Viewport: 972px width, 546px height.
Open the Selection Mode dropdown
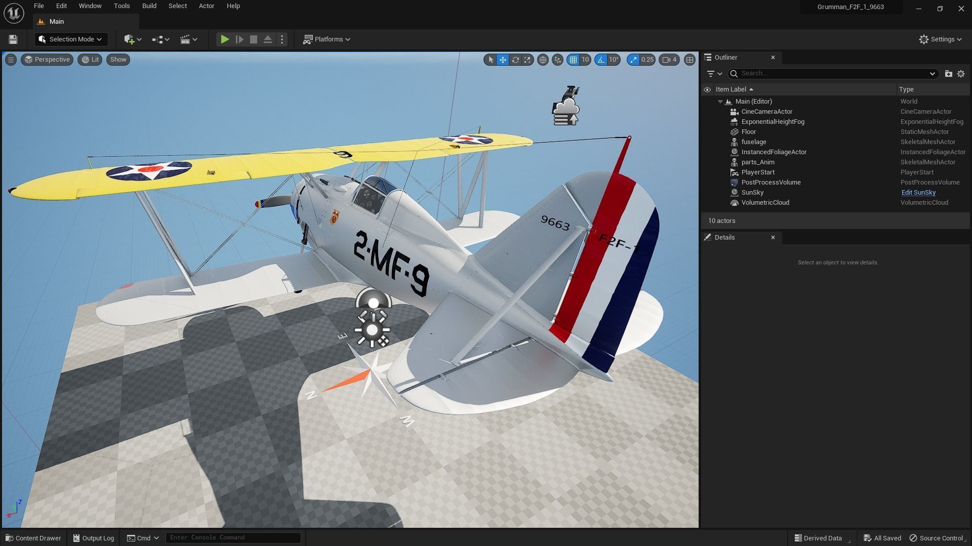pyautogui.click(x=71, y=39)
